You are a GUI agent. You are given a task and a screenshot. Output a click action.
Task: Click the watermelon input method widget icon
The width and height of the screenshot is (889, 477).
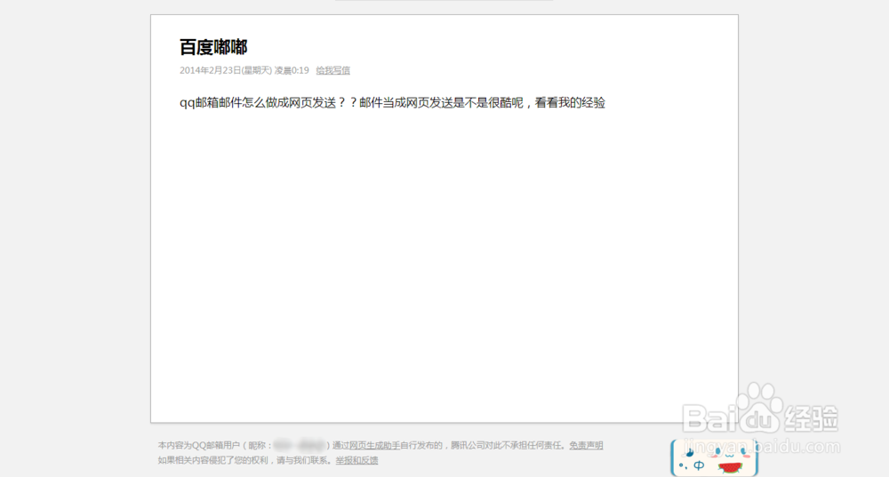pyautogui.click(x=730, y=467)
